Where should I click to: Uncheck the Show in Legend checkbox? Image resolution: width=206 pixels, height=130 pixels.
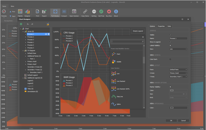[170, 42]
